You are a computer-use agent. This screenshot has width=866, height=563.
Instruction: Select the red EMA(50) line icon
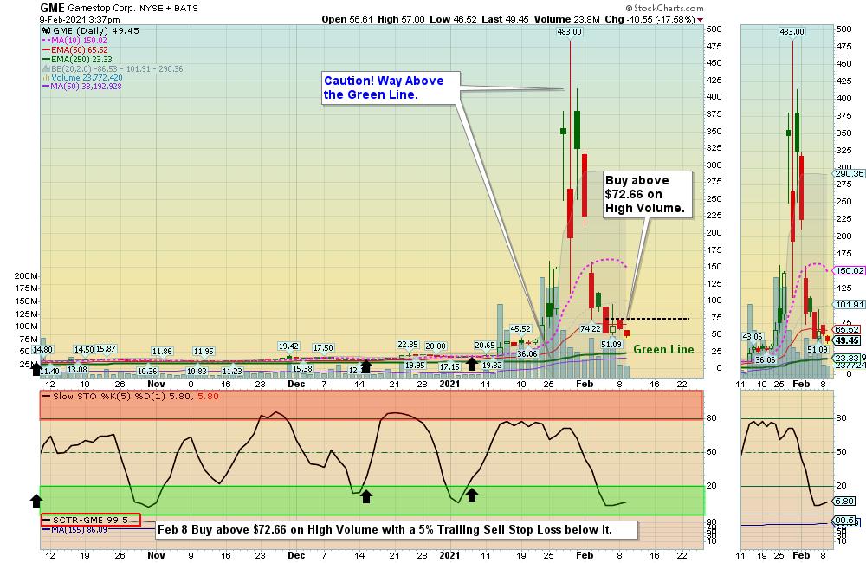46,49
